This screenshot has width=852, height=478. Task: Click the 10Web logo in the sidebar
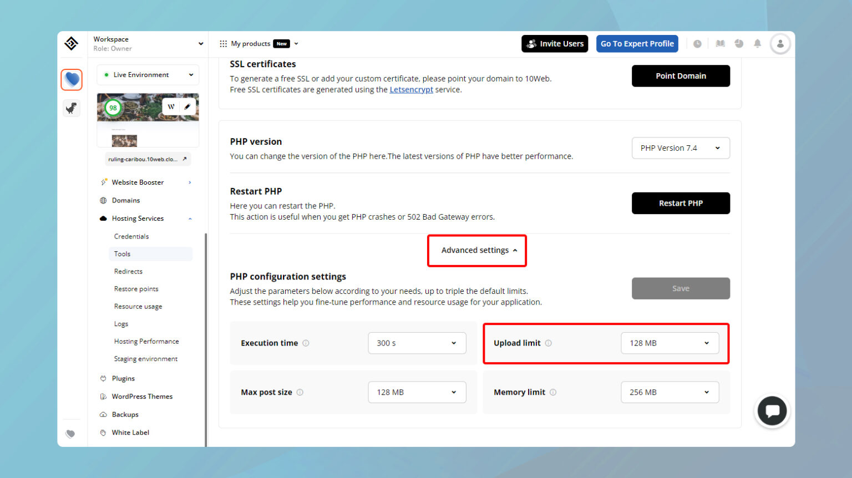pyautogui.click(x=71, y=43)
